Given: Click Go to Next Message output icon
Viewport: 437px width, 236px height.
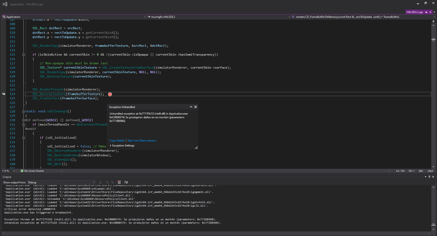Looking at the screenshot, I should [113, 182].
